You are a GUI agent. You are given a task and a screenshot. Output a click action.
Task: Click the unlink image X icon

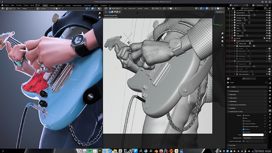[x=59, y=9]
